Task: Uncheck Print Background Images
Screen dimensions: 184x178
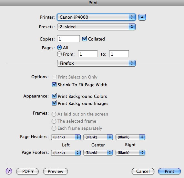Action: point(54,103)
